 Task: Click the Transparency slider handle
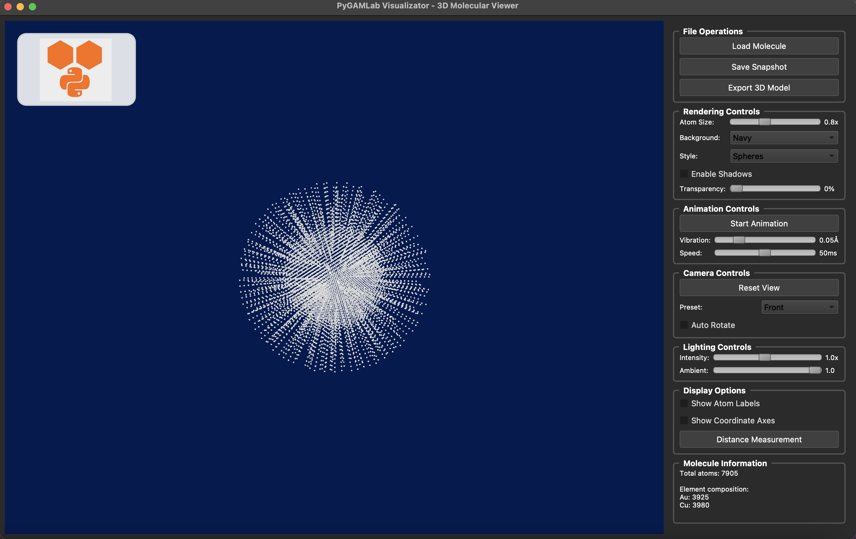[736, 188]
